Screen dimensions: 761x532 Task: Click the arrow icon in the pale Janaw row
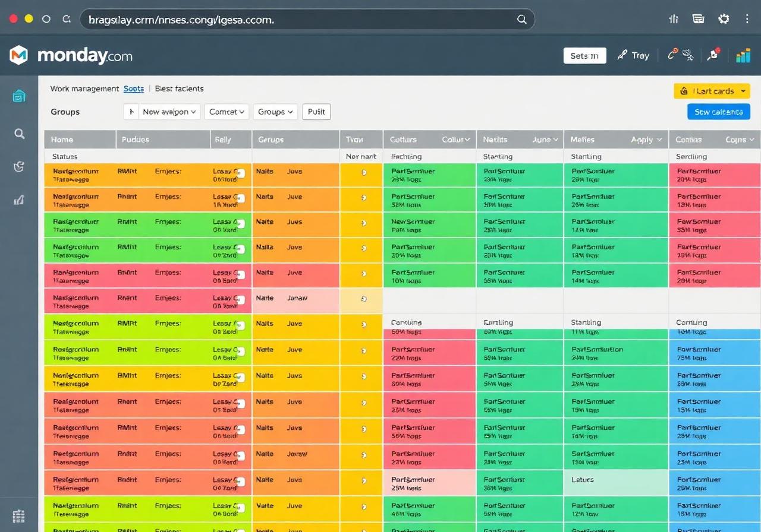point(363,299)
